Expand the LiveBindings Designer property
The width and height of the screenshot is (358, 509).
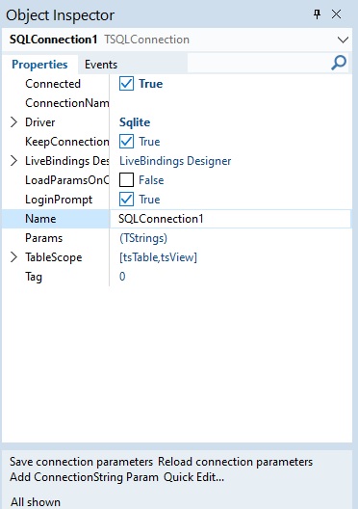(13, 161)
